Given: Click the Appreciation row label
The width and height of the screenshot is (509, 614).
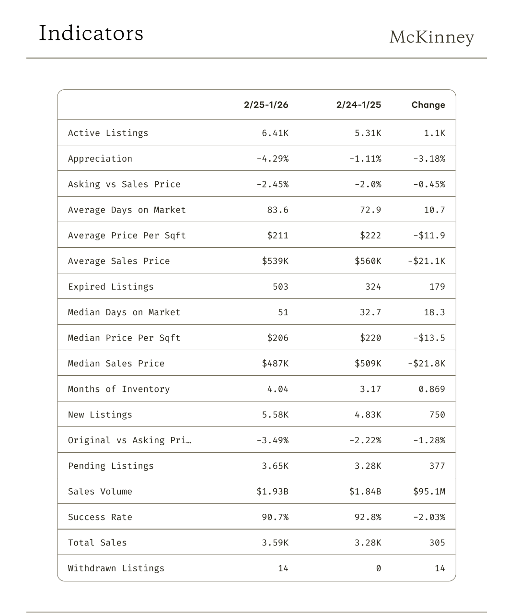Looking at the screenshot, I should [100, 159].
